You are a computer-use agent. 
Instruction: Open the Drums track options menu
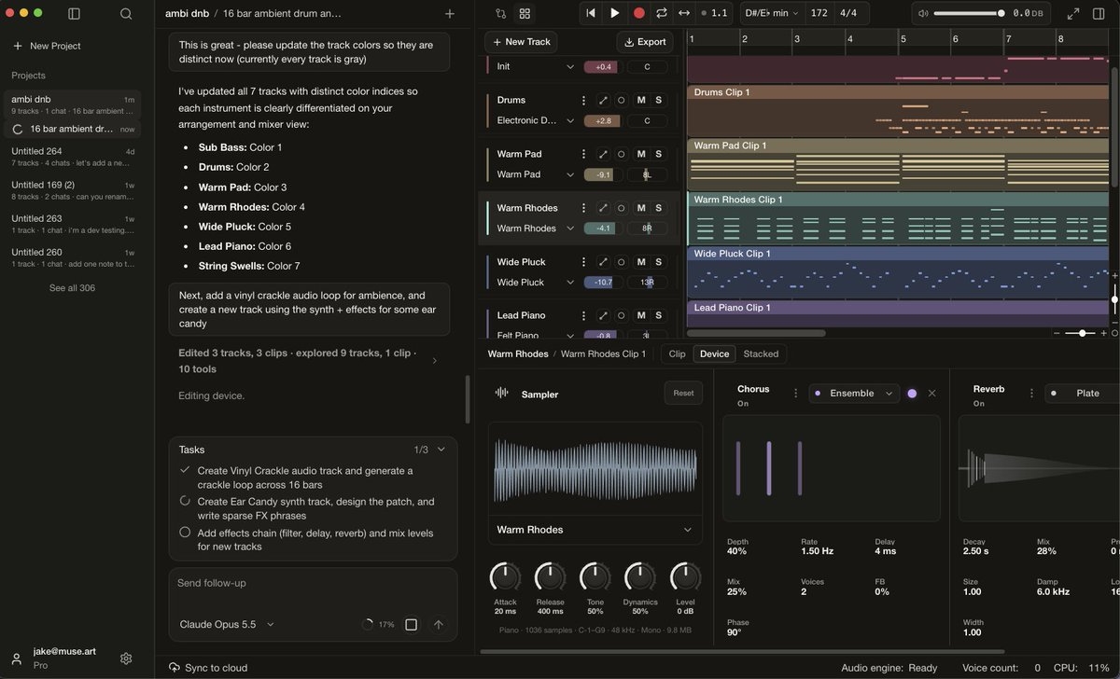(x=584, y=101)
